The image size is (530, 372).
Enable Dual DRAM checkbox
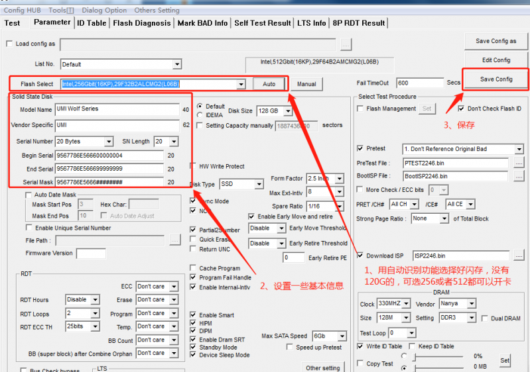coord(485,318)
